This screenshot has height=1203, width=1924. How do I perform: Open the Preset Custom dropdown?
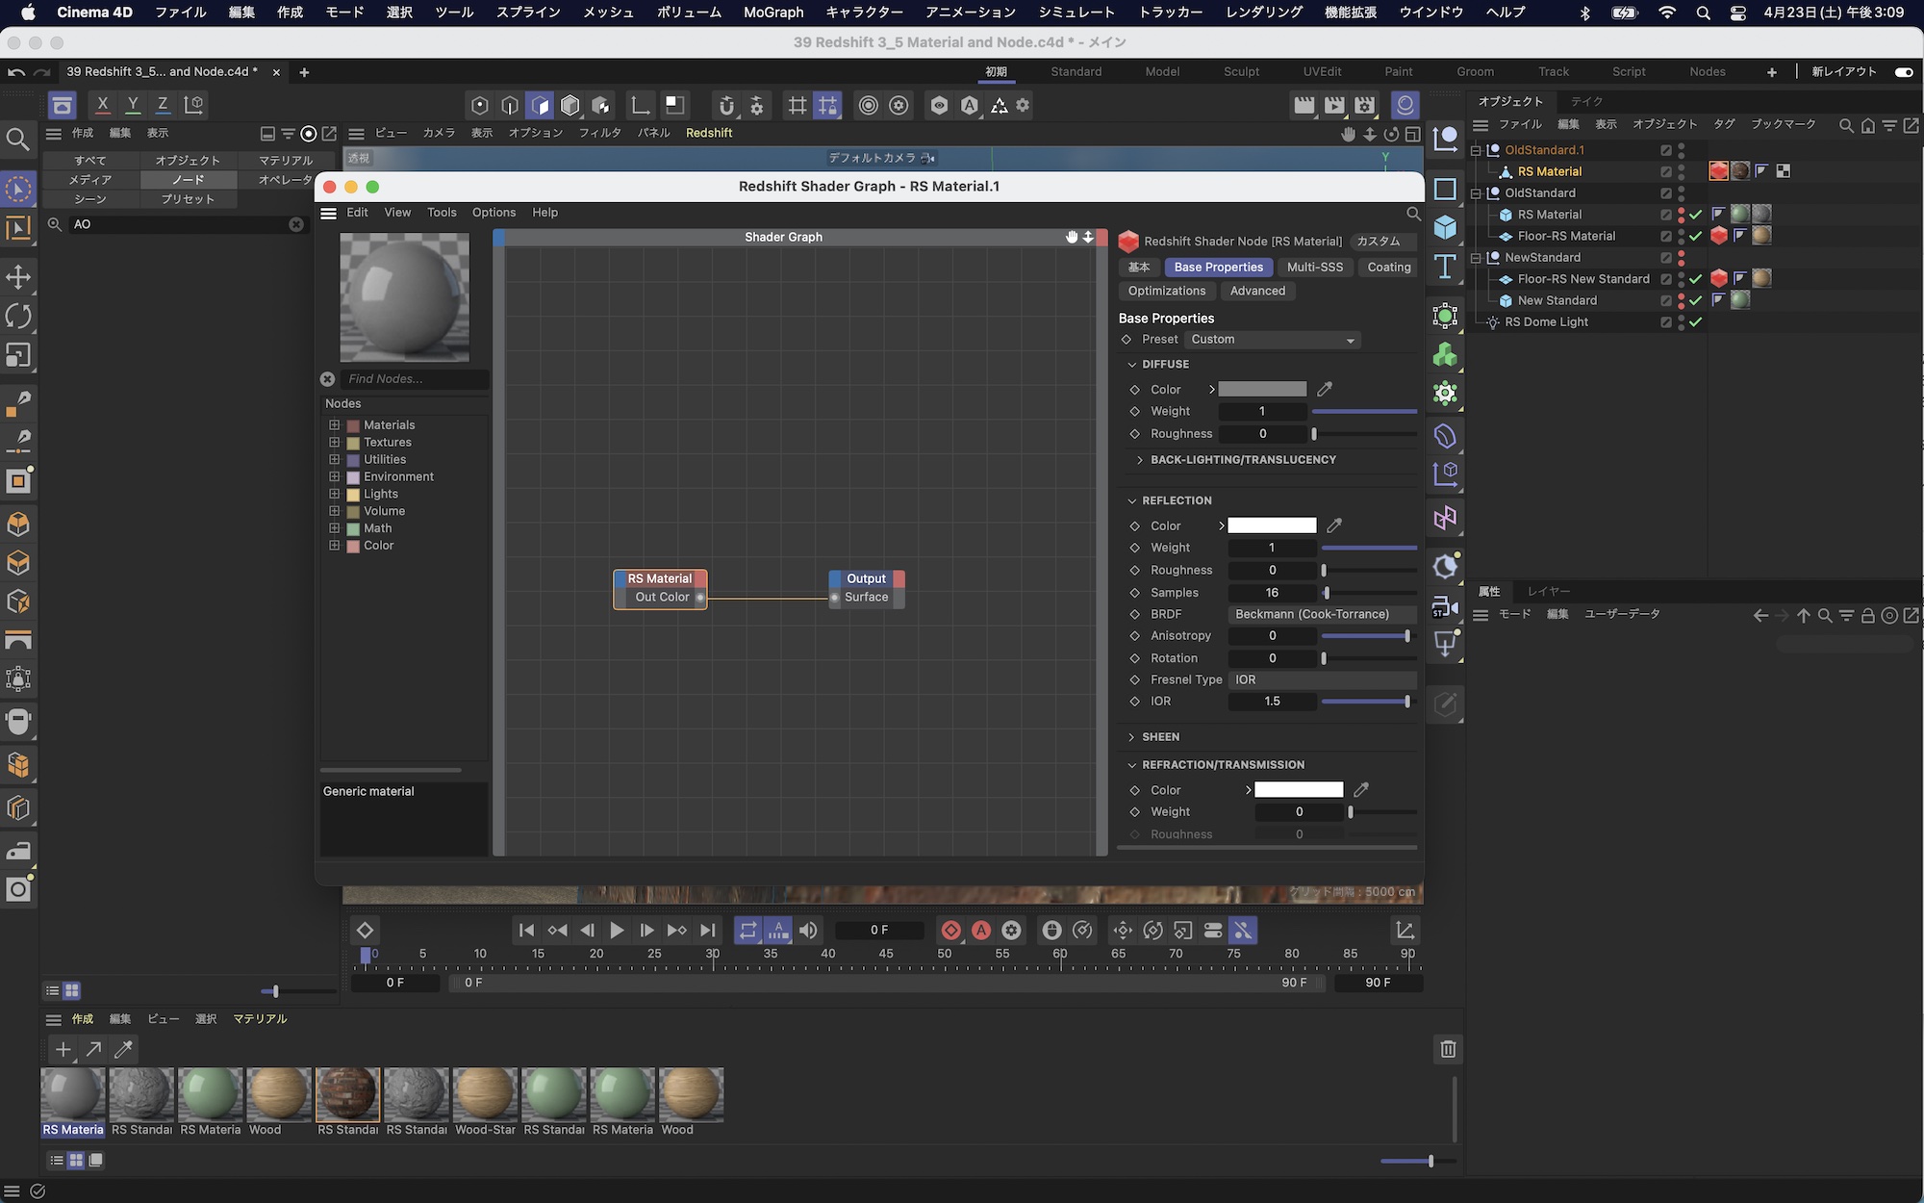pyautogui.click(x=1272, y=340)
